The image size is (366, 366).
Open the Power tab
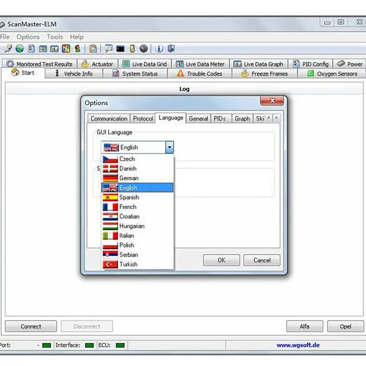pos(350,64)
